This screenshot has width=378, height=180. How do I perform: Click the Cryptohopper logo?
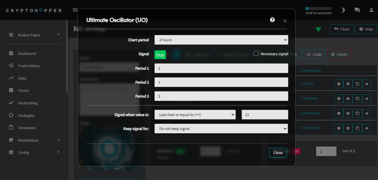[34, 10]
